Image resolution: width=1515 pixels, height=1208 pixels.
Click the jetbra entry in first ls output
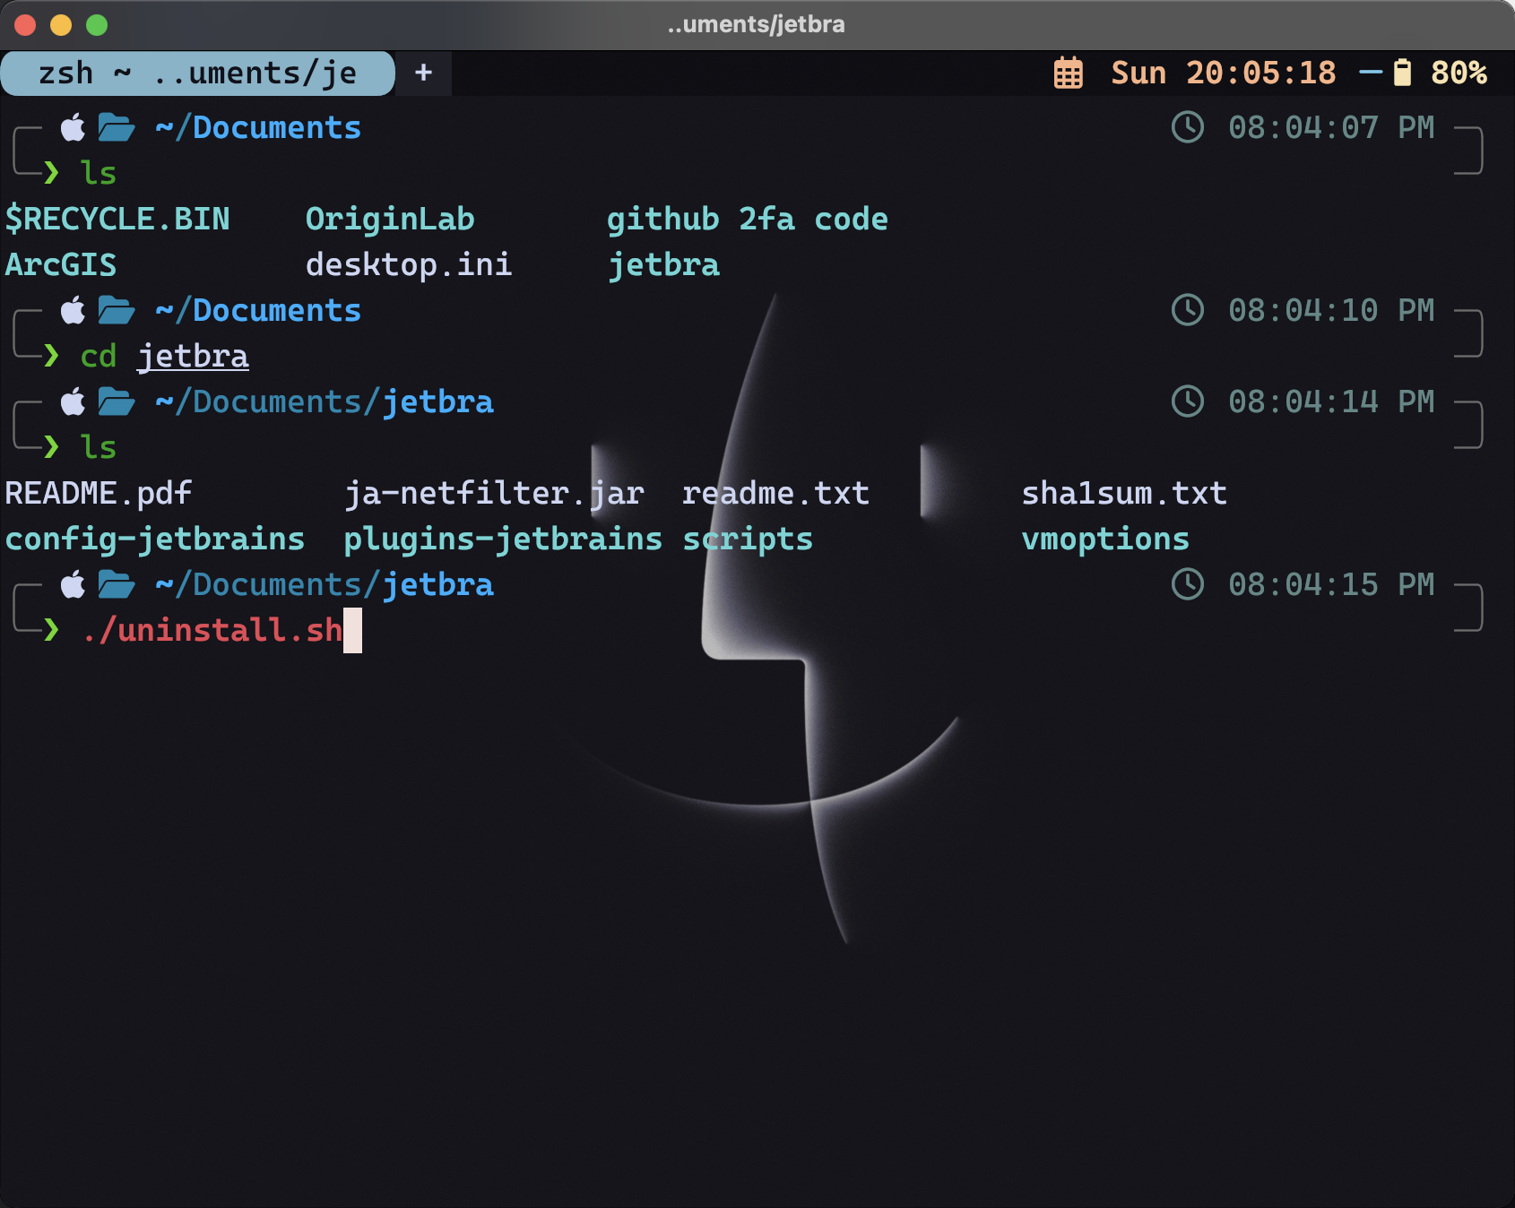click(663, 264)
